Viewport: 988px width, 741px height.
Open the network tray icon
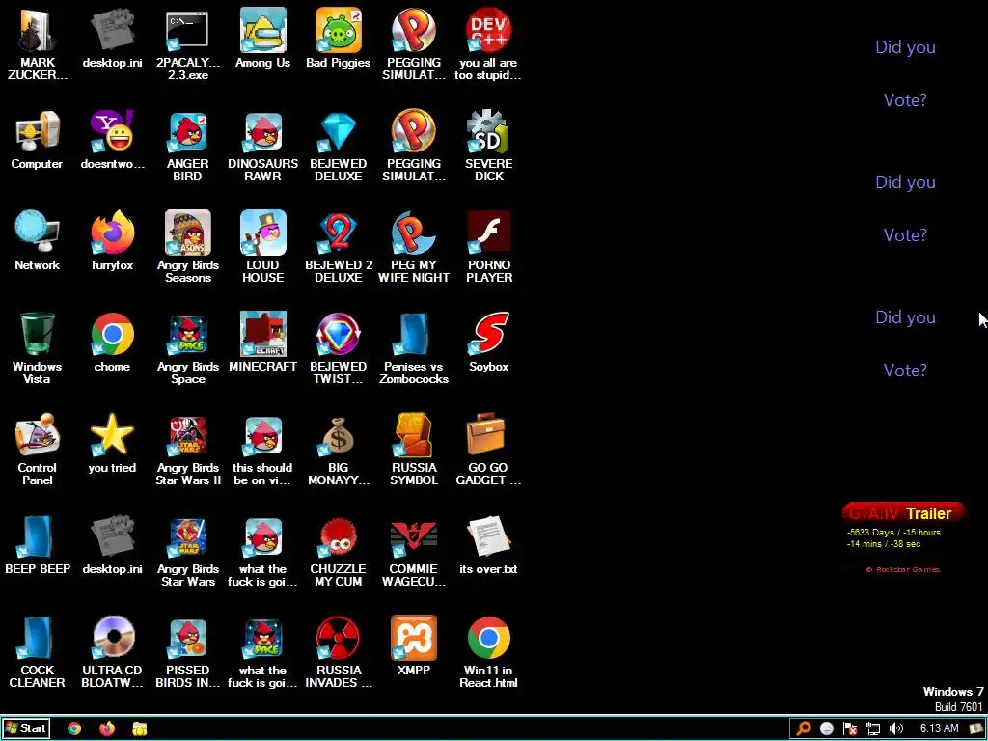pyautogui.click(x=872, y=729)
